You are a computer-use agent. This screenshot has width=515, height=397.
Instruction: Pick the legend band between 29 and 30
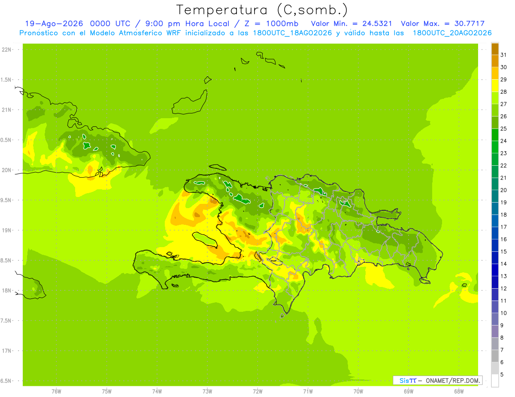[495, 73]
